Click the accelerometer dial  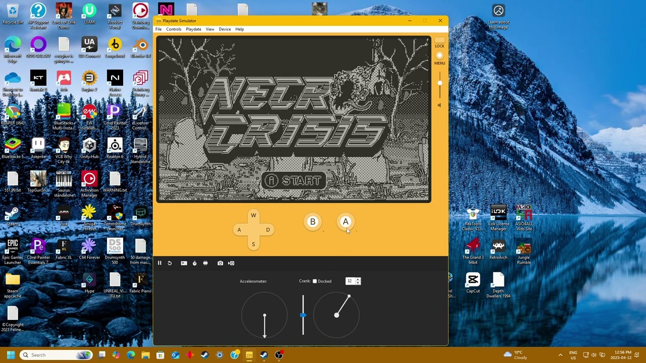264,316
